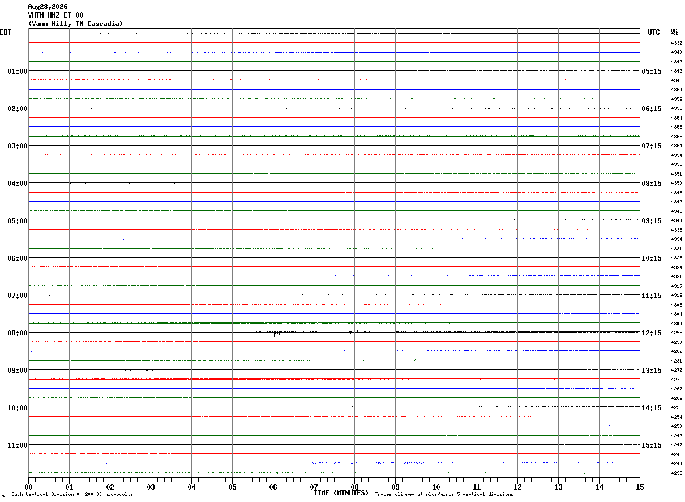The width and height of the screenshot is (685, 502).
Task: Click minute 15 on the bottom time axis
Action: 640,487
